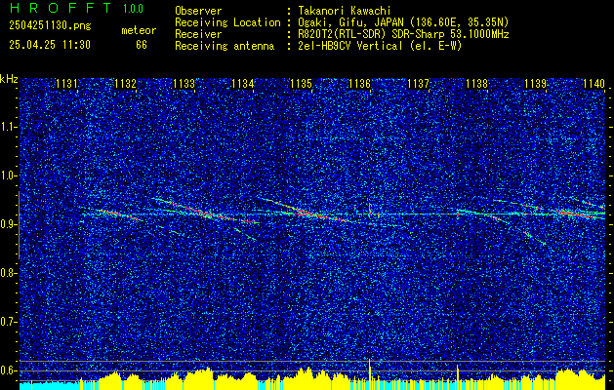Click the date stamp 25.04.25 11:30
This screenshot has height=390, width=614.
click(x=50, y=45)
